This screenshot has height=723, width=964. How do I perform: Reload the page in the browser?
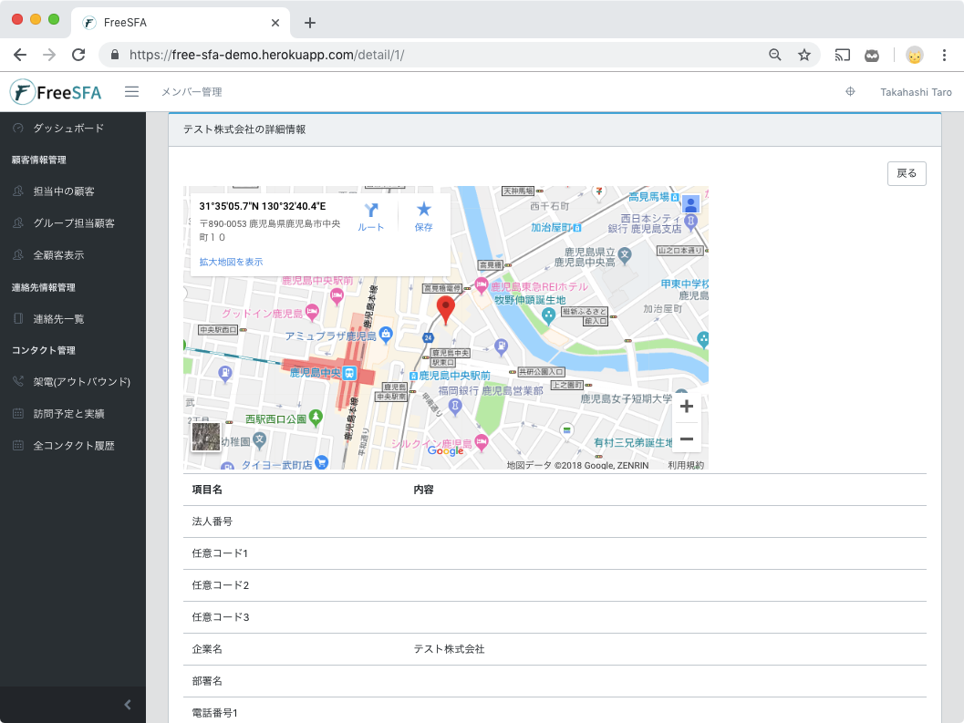click(x=78, y=55)
